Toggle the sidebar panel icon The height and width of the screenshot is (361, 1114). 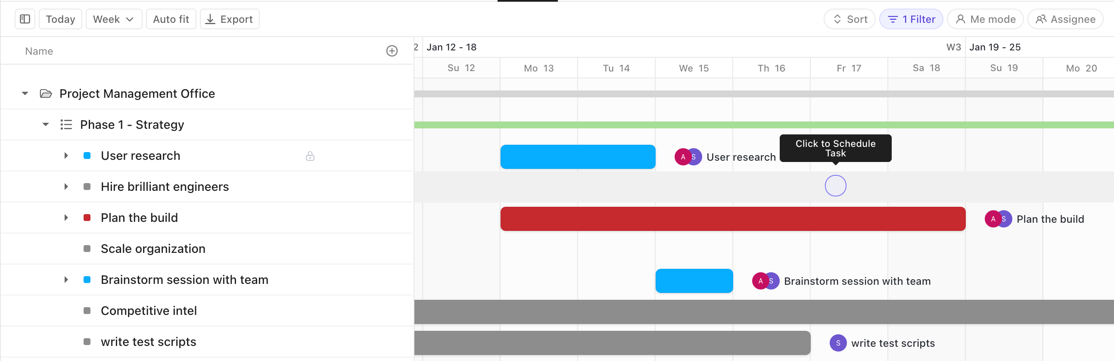coord(25,19)
